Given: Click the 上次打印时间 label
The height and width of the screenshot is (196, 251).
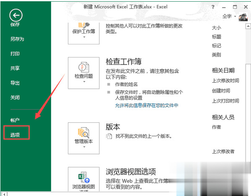Looking at the screenshot, I should (x=225, y=101).
